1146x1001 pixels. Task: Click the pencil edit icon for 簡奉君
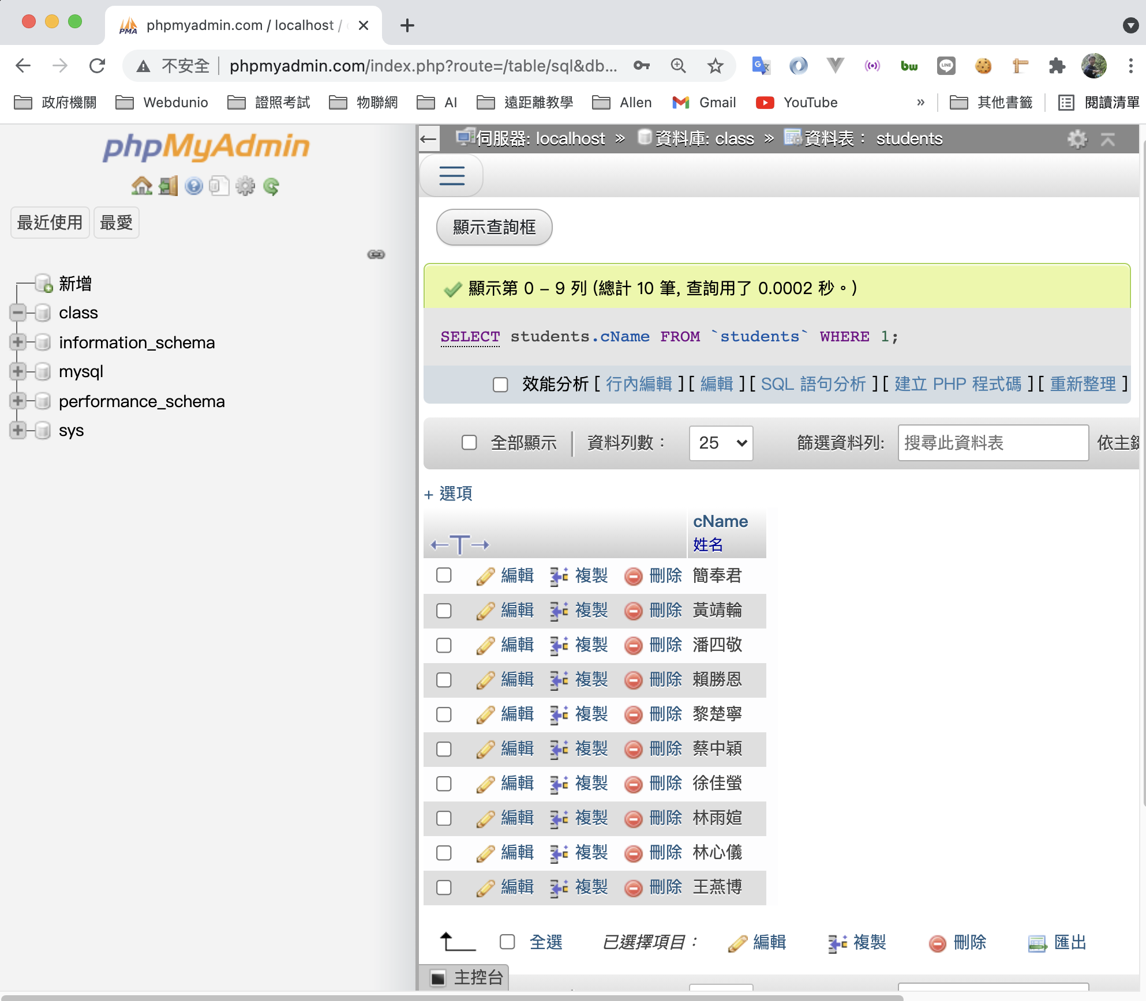point(485,576)
